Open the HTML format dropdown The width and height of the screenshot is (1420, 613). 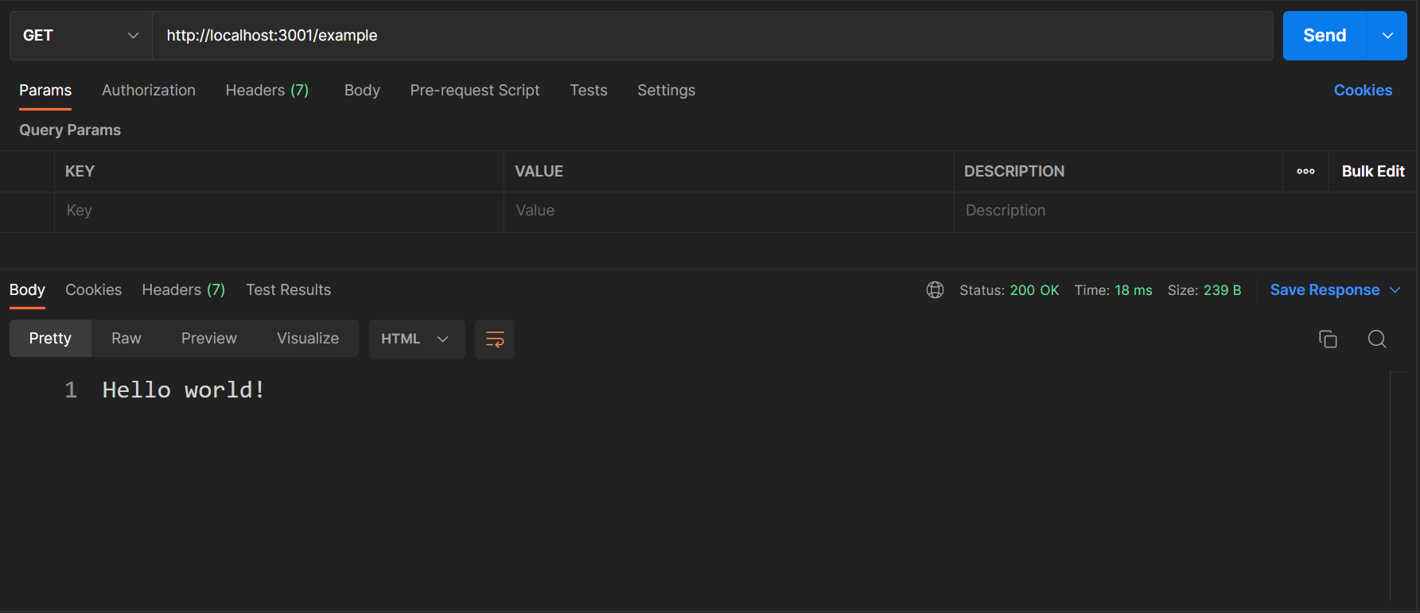(x=417, y=339)
